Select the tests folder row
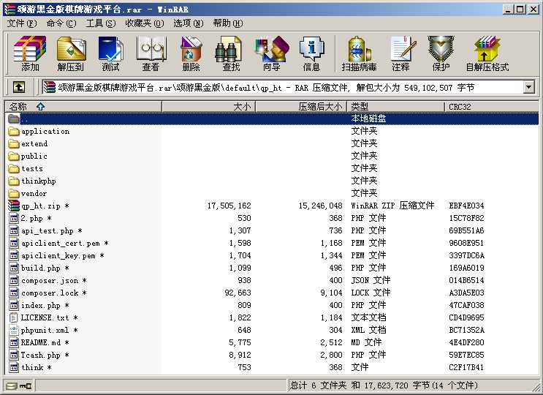Screen dimensions: 543x395 272,169
